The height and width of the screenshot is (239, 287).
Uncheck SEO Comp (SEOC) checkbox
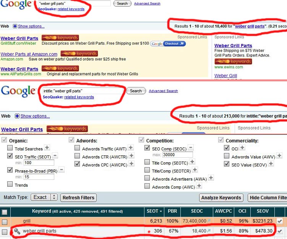pos(147,148)
